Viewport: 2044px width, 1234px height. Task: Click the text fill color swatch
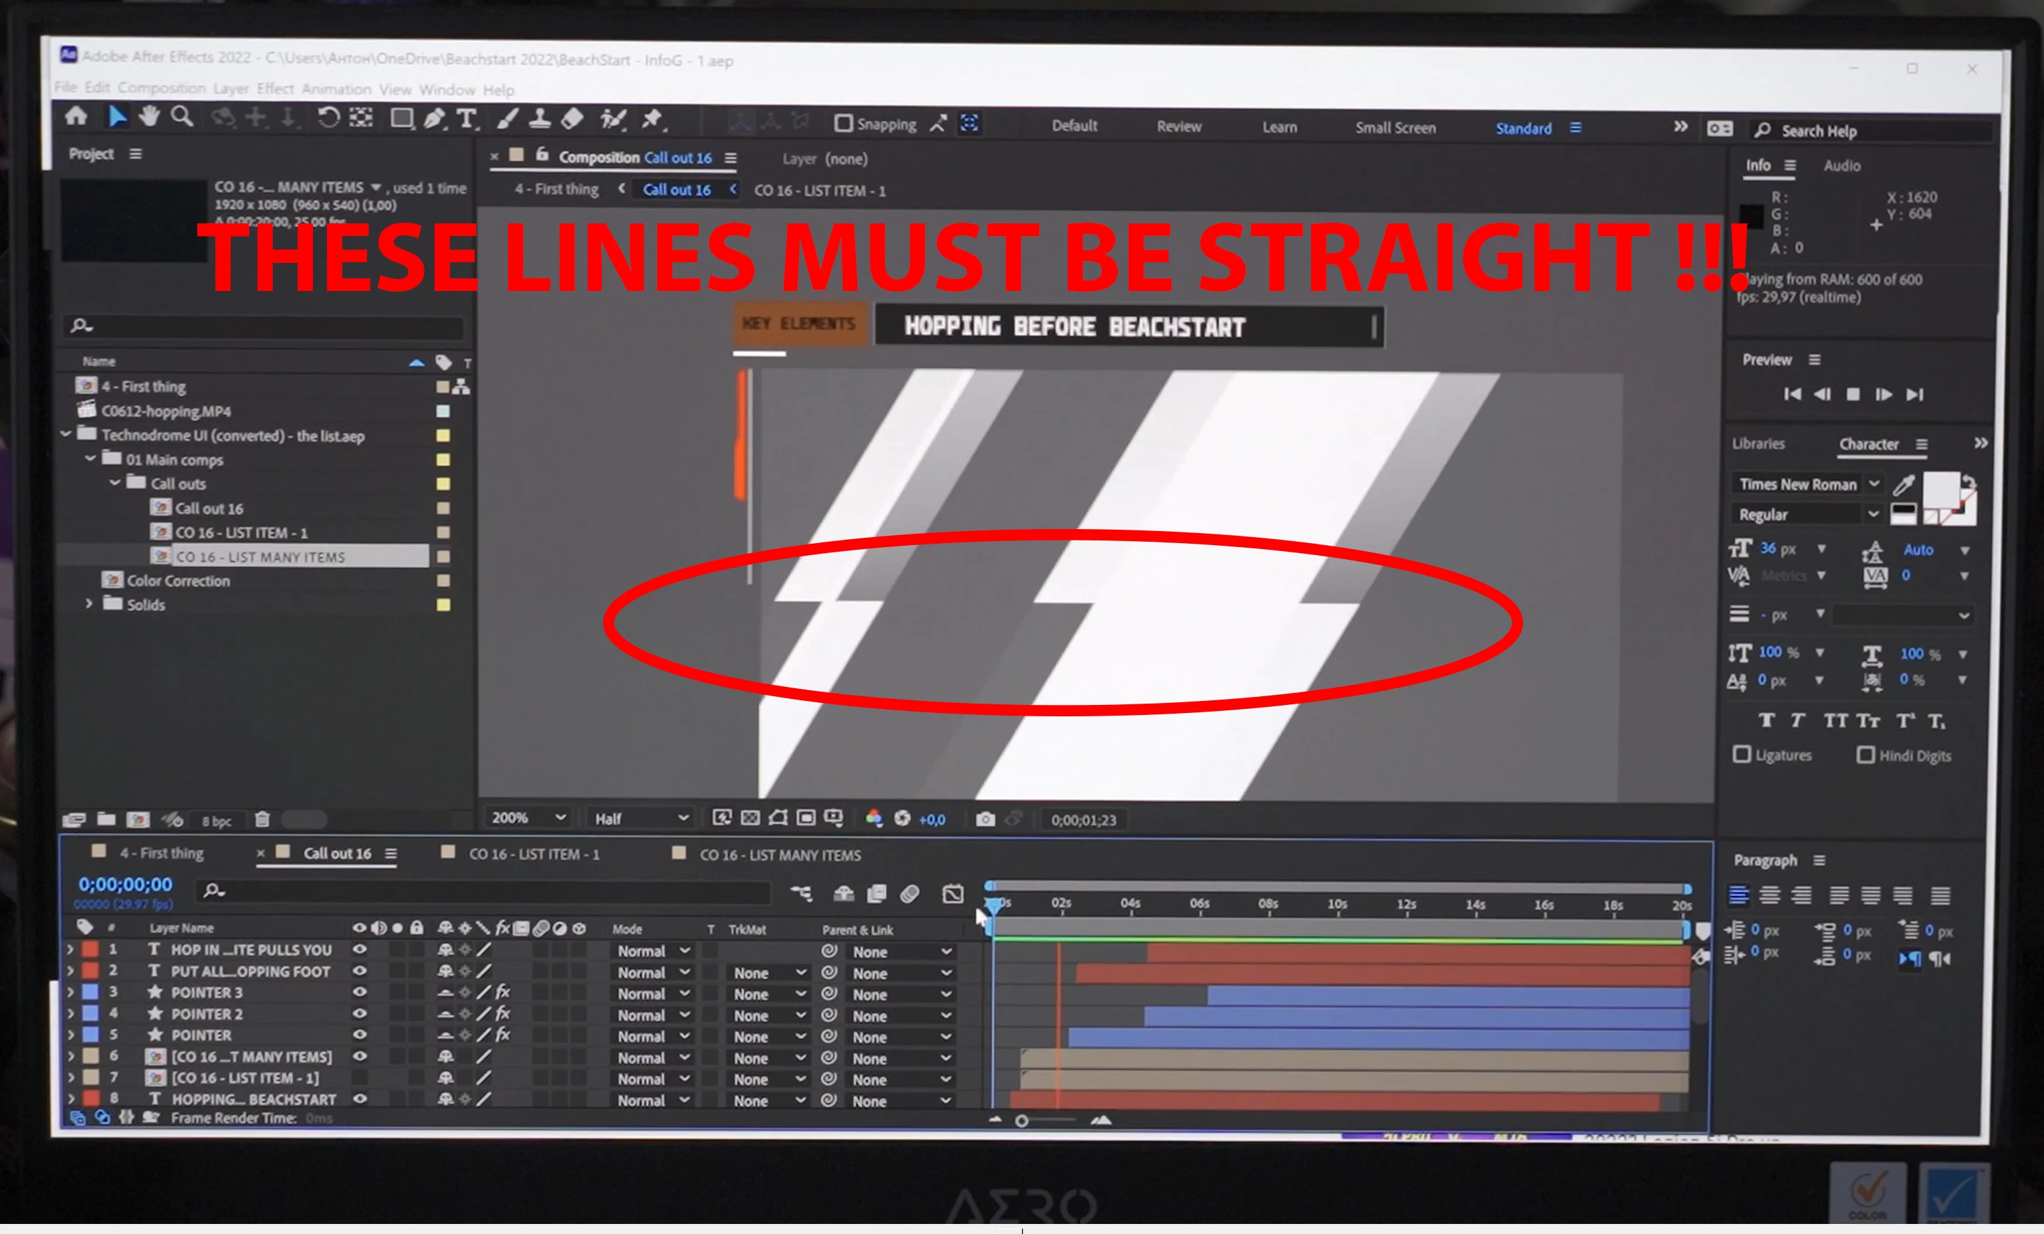pyautogui.click(x=1940, y=490)
